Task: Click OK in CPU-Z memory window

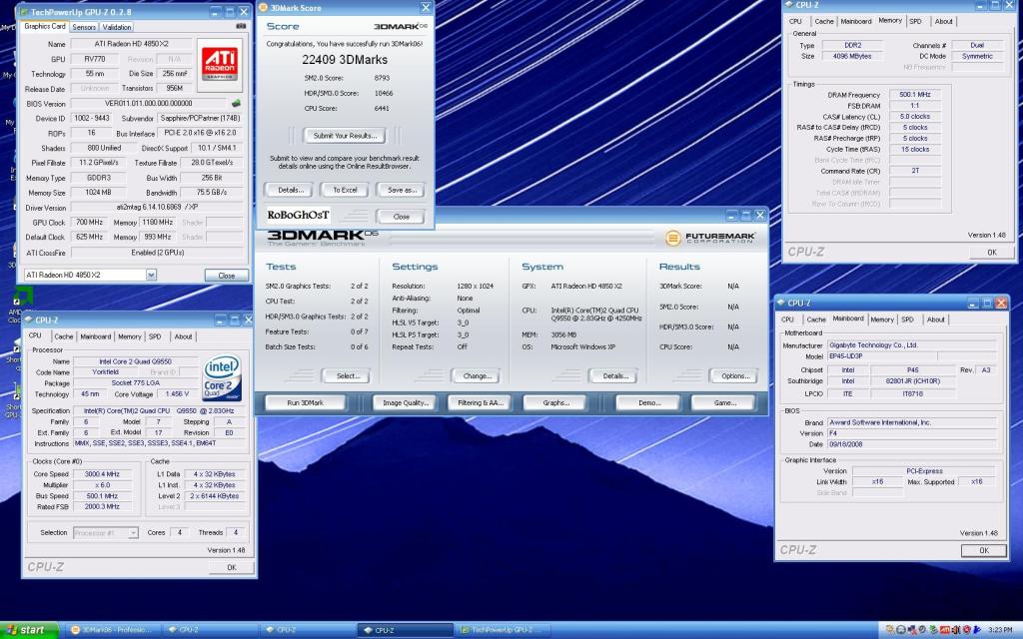Action: click(992, 252)
